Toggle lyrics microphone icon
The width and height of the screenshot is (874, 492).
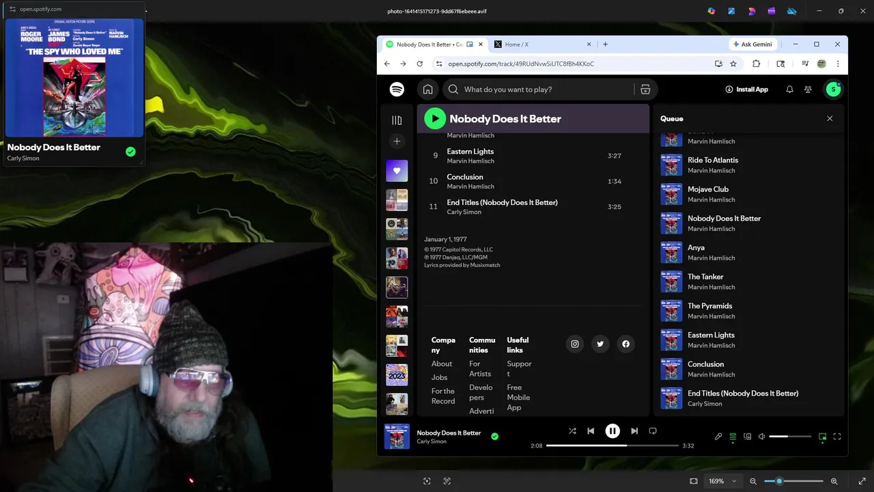(718, 437)
